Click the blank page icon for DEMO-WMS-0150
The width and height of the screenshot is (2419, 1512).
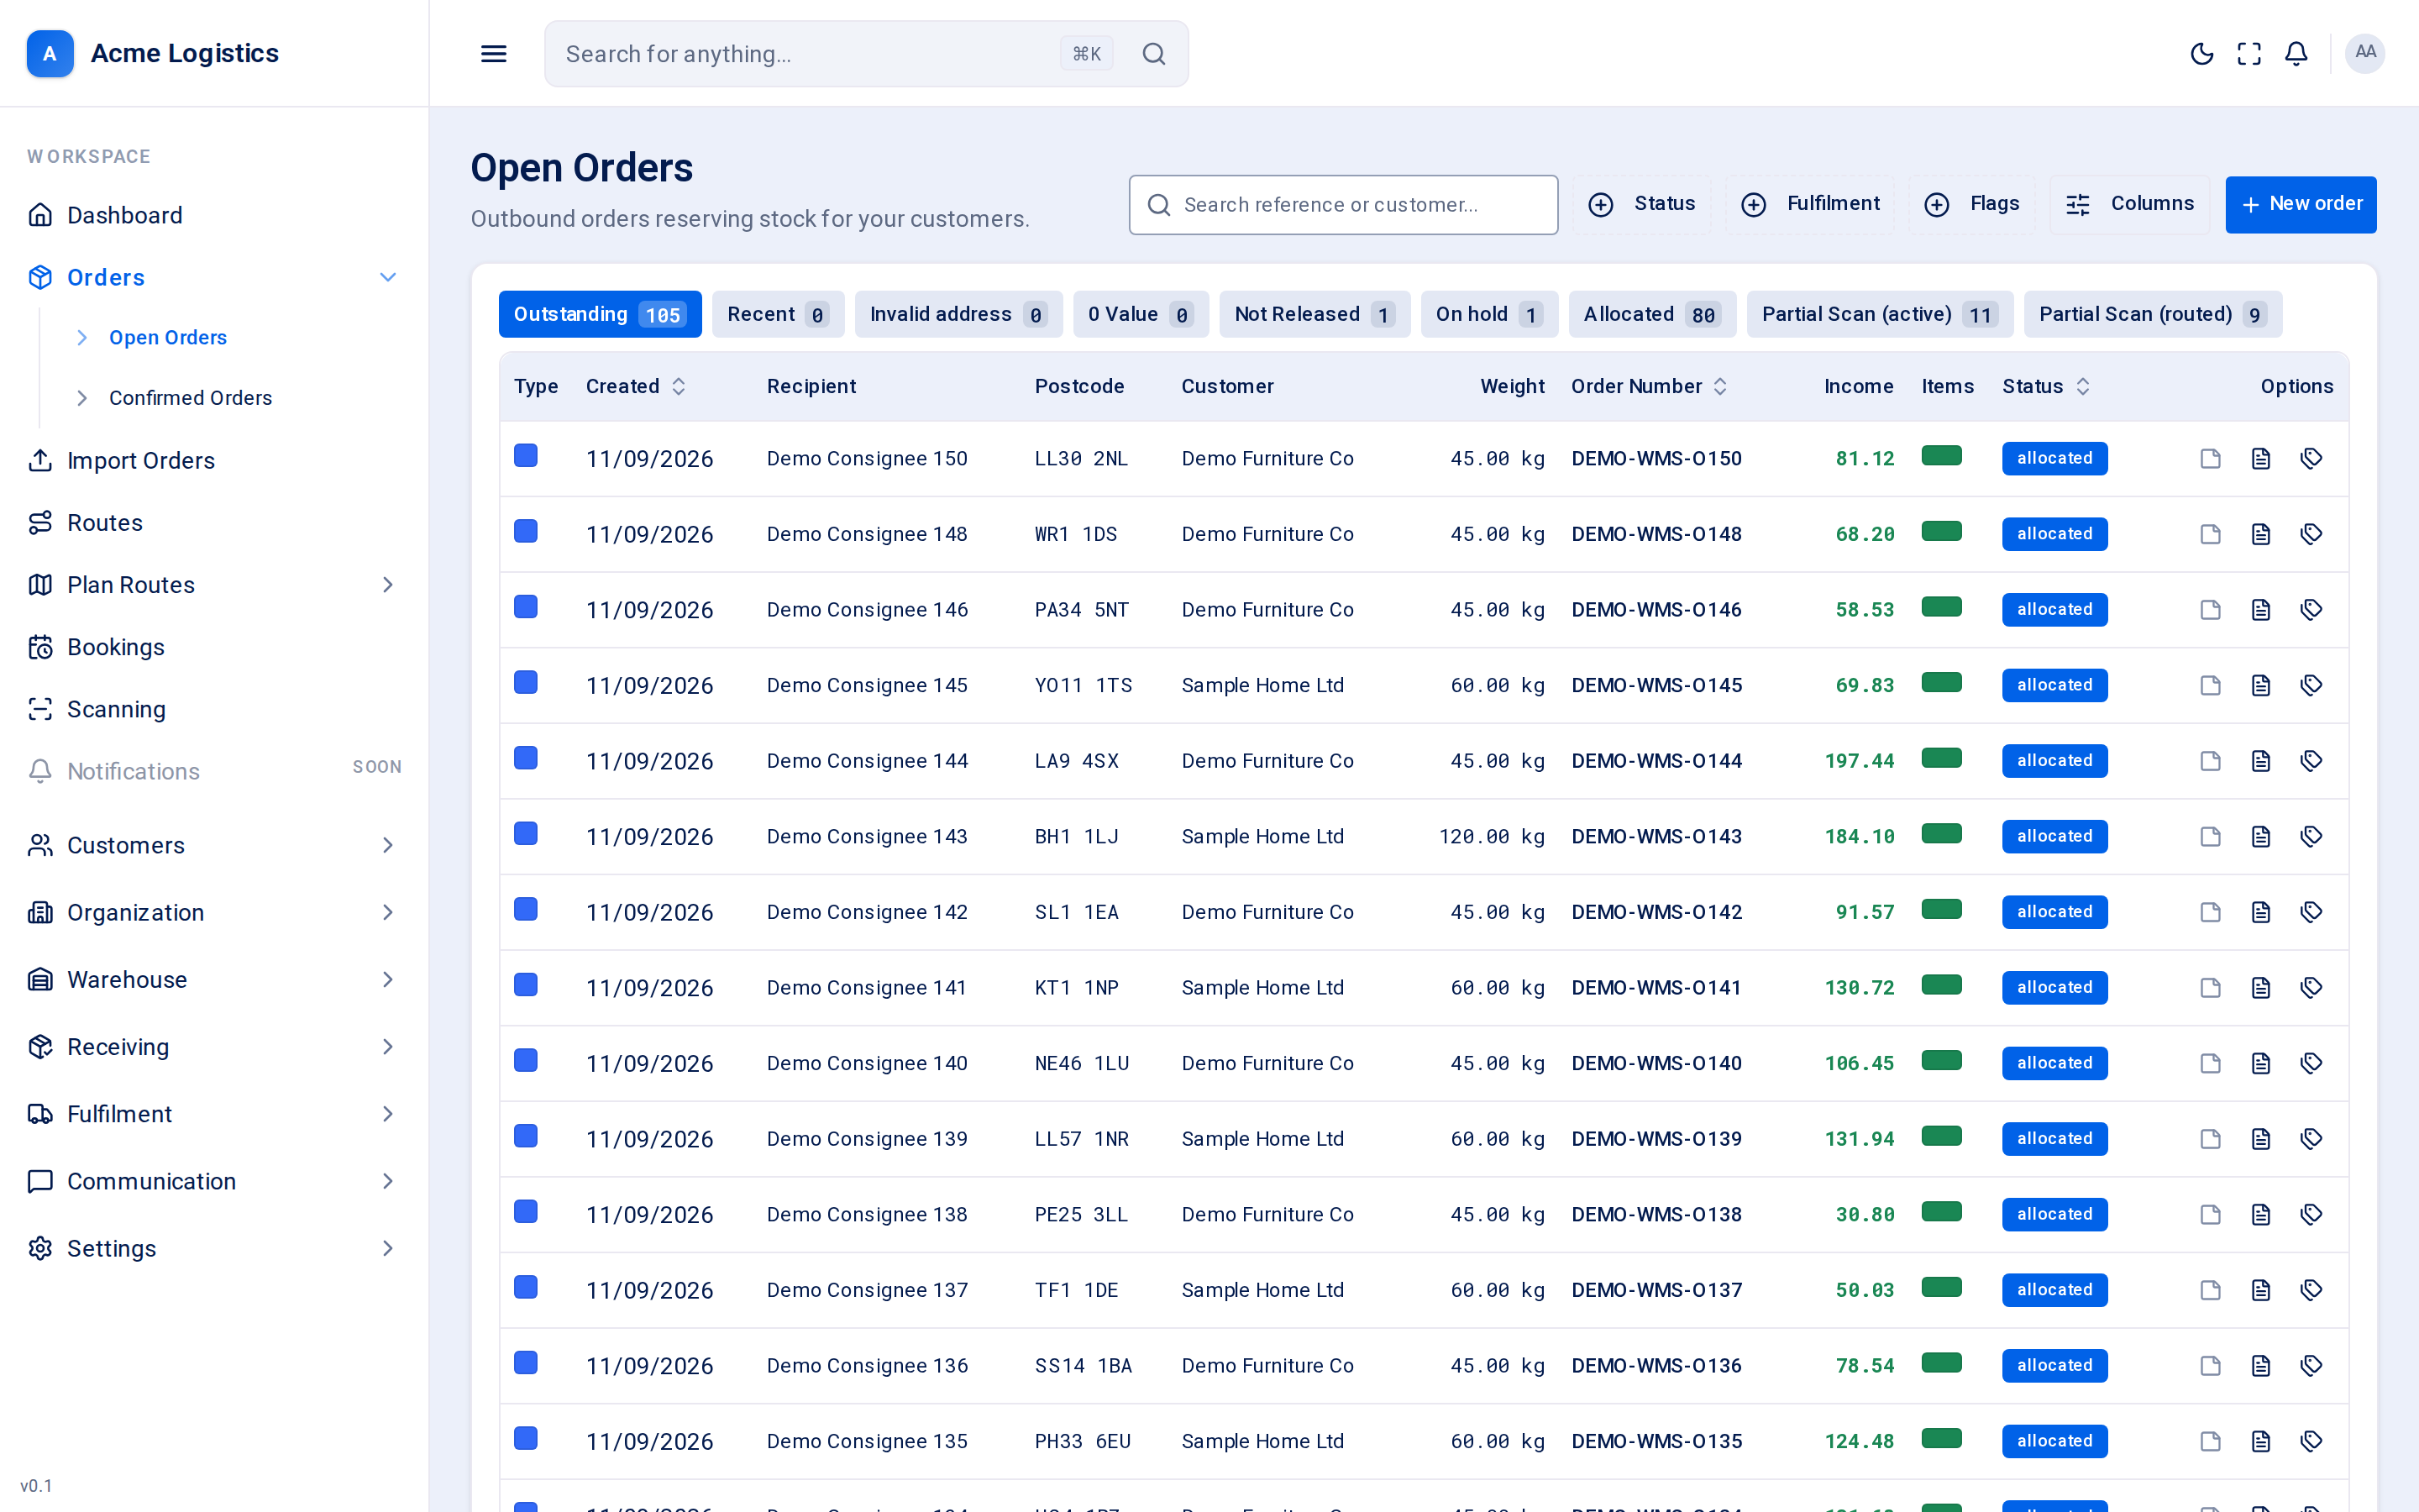click(x=2210, y=459)
